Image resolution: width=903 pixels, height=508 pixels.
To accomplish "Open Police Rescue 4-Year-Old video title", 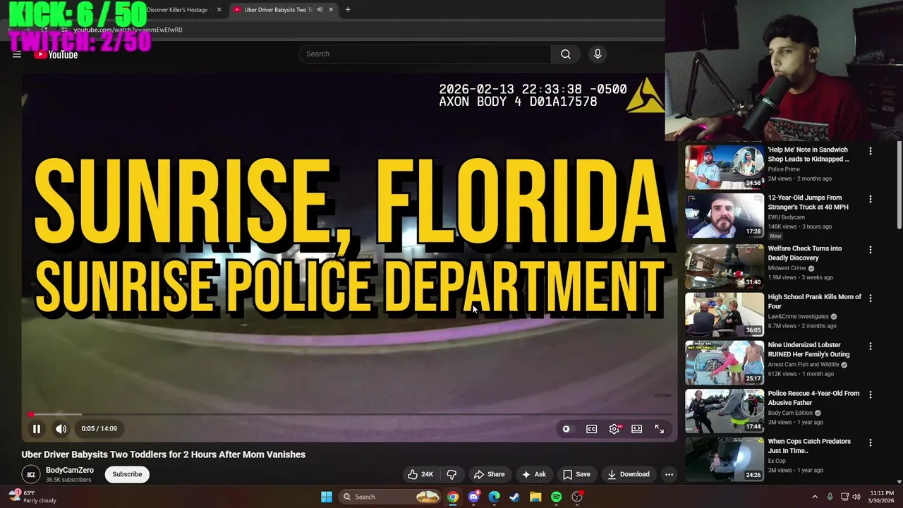I will coord(813,398).
